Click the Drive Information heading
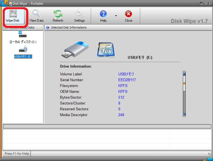213x161 pixels. pos(76,66)
